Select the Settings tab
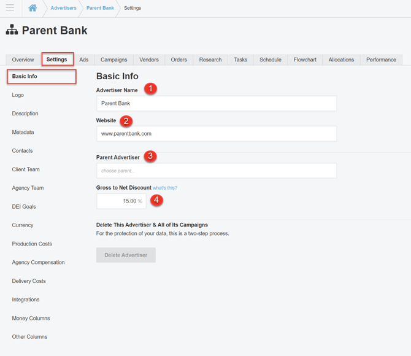411x356 pixels. point(57,60)
